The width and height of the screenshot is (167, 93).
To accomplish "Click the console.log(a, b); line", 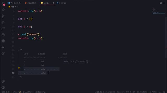I will (x=31, y=11).
